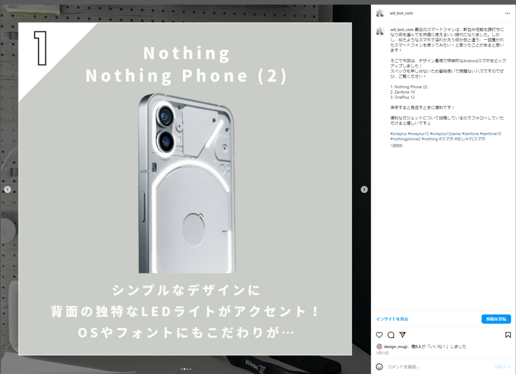
Task: Open the #oneplus12series hashtag
Action: coord(445,133)
